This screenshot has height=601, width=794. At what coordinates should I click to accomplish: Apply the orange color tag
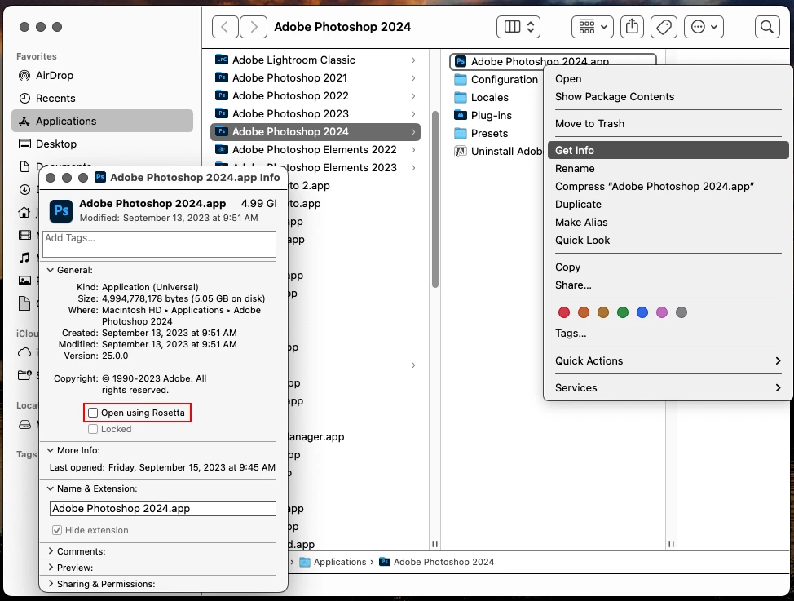pyautogui.click(x=584, y=312)
